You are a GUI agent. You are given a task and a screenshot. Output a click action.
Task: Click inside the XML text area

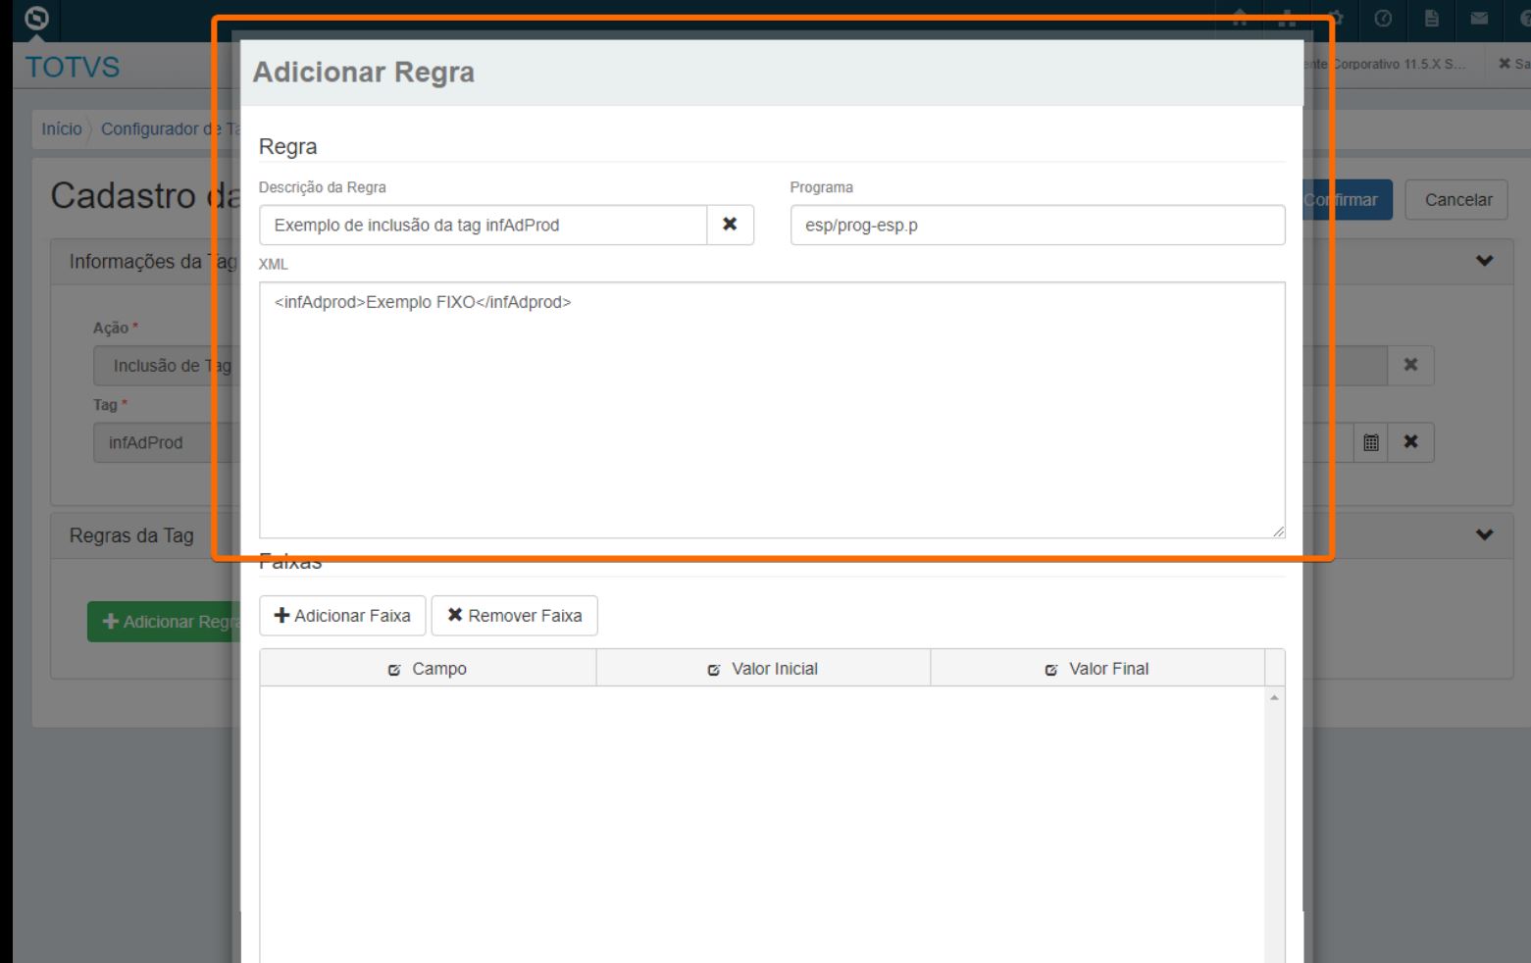772,410
